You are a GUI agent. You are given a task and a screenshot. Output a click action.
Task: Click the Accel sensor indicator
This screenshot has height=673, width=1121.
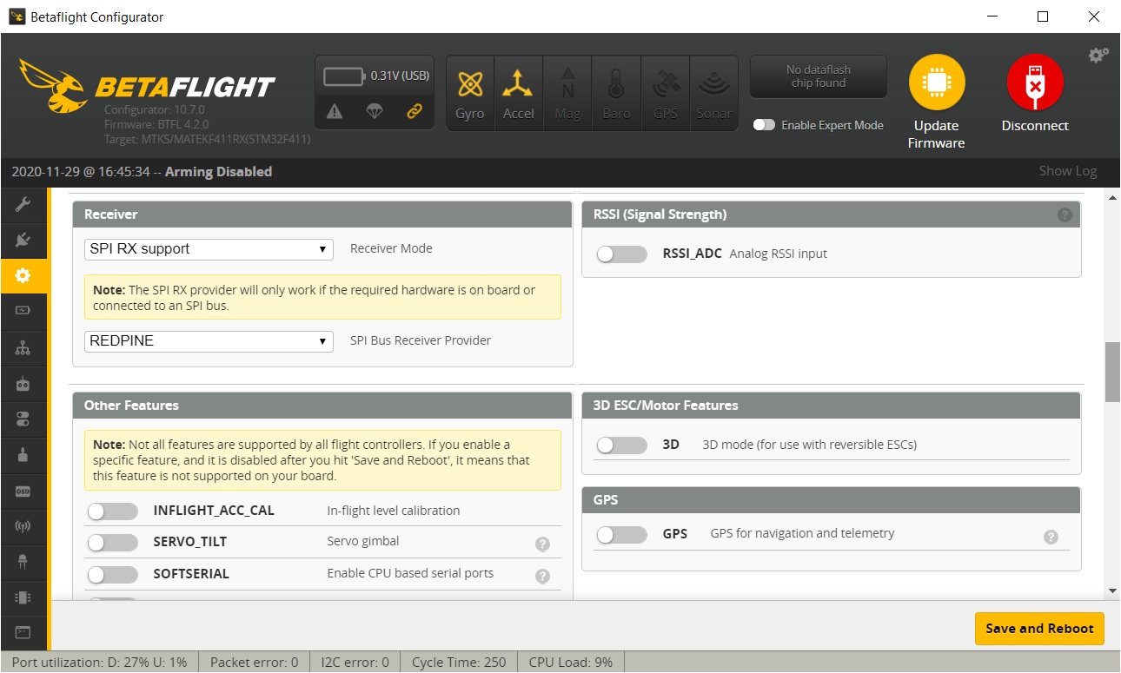[x=519, y=94]
